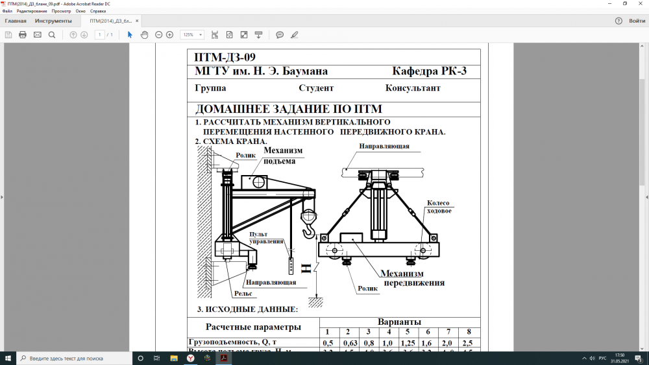Switch to the Главная tab
649x365 pixels.
(x=16, y=21)
